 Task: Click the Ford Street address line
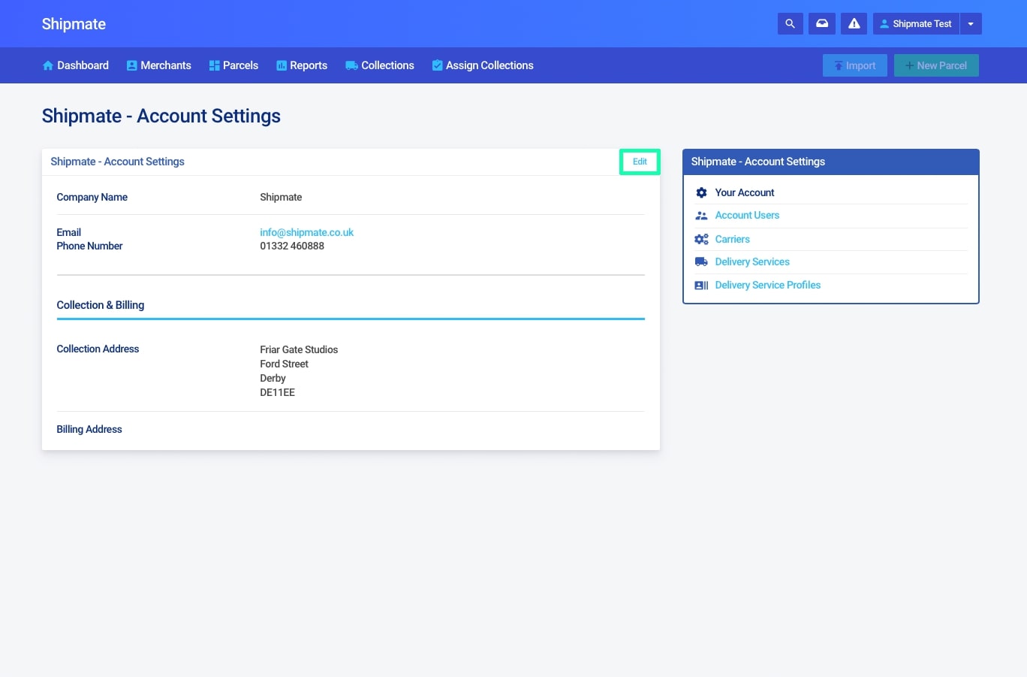pyautogui.click(x=284, y=364)
